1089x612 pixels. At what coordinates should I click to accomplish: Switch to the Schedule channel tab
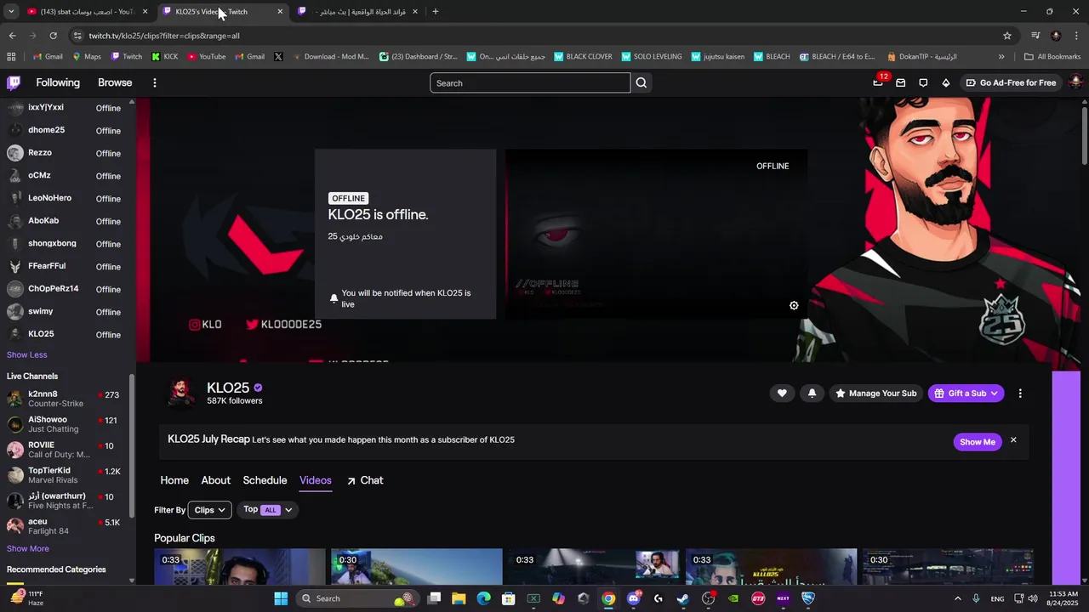(265, 480)
